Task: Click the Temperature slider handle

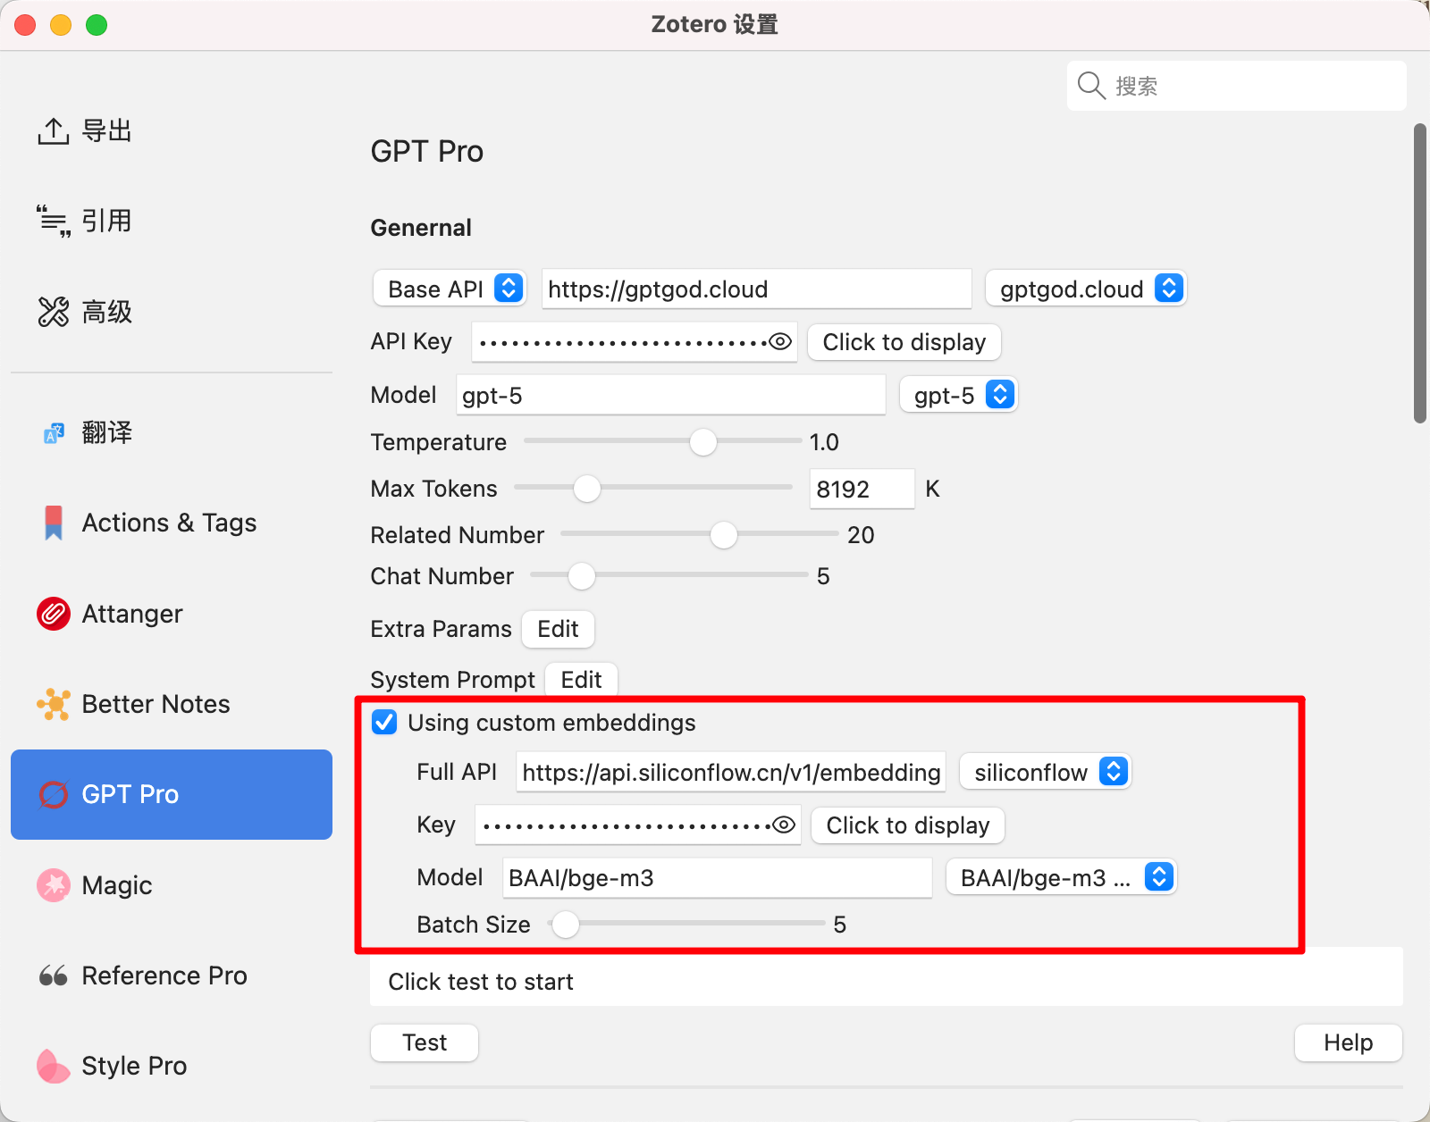Action: (x=703, y=441)
